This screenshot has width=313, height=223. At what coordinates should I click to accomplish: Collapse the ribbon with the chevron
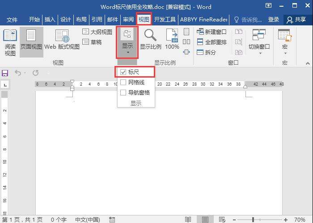(x=308, y=63)
